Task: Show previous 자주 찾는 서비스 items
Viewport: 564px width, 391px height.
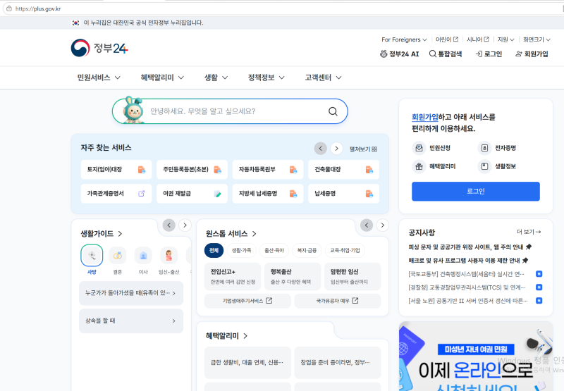Action: [321, 149]
